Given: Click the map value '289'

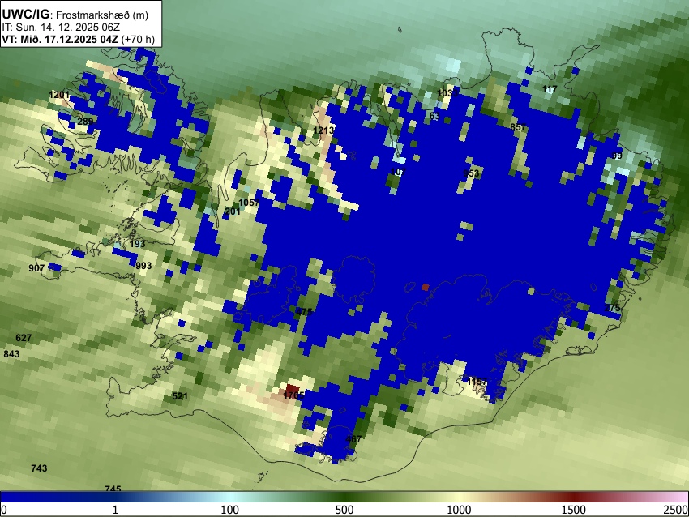Looking at the screenshot, I should (x=85, y=122).
